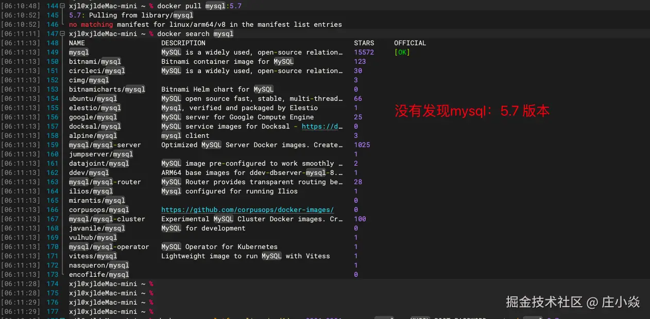The width and height of the screenshot is (650, 319).
Task: Click the [06:11:29] timestamp at line 177
Action: [x=21, y=312]
